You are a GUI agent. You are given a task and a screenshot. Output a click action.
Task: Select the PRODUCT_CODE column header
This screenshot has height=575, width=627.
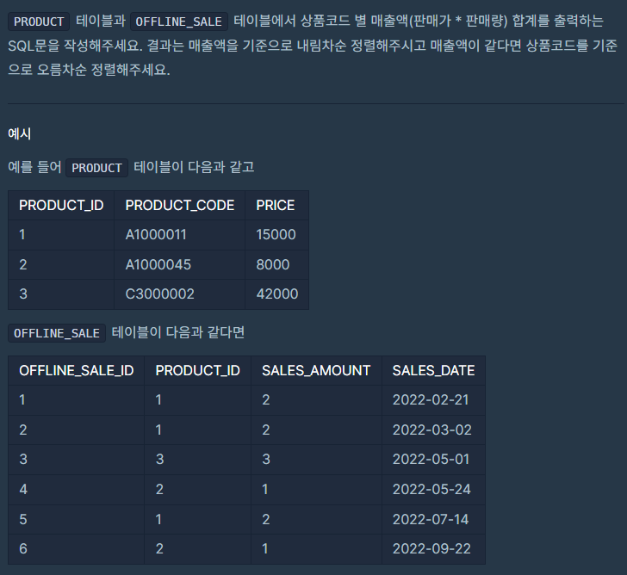(x=179, y=206)
